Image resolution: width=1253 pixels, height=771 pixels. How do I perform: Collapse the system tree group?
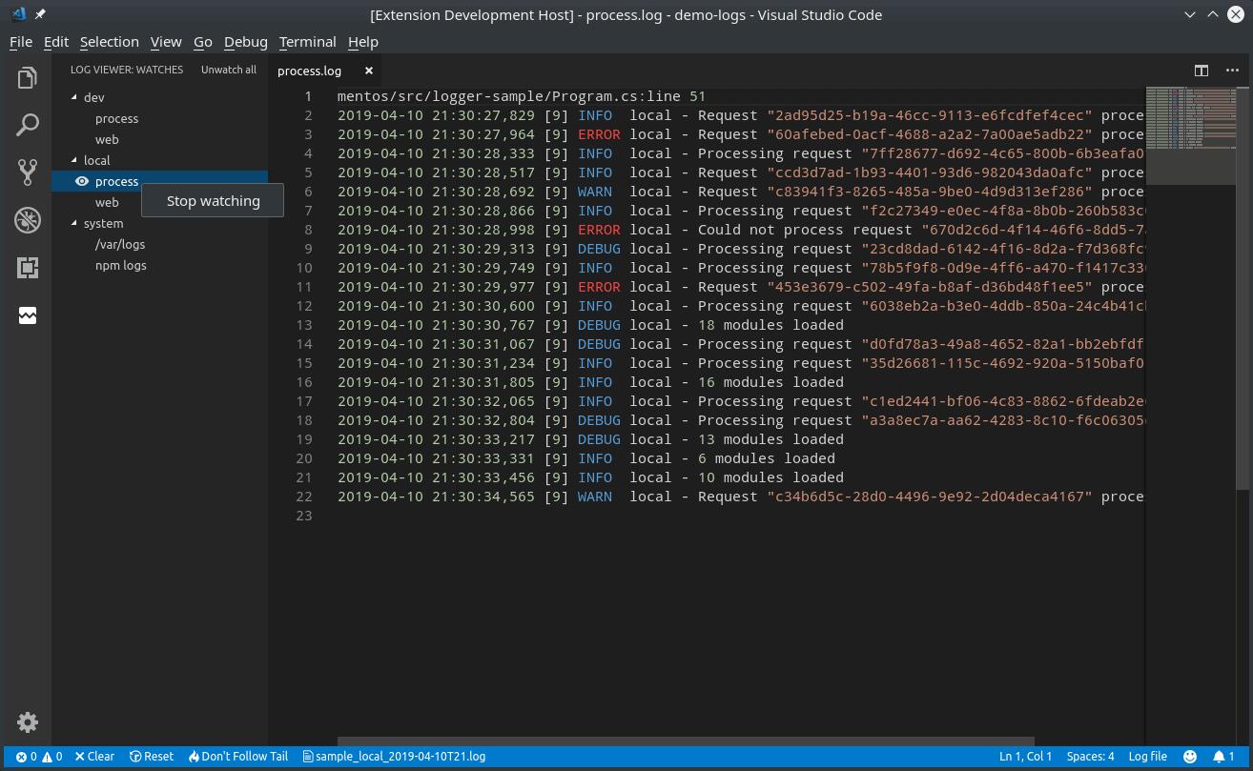[74, 223]
